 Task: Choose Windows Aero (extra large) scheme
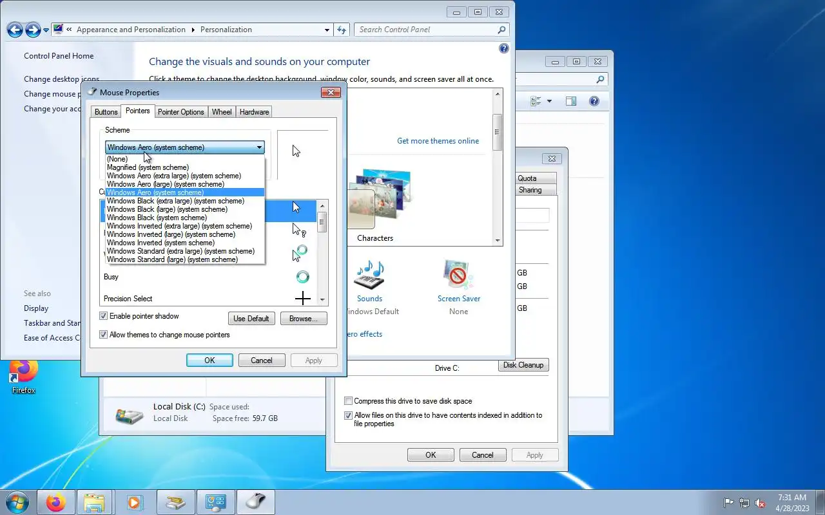[185, 176]
